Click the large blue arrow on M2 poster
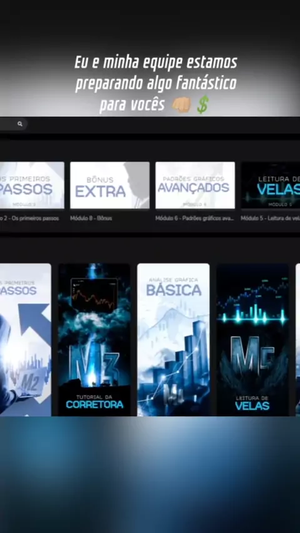 [x=34, y=323]
